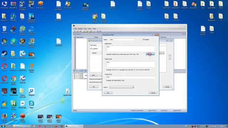This screenshot has width=228, height=128.
Task: Select the Default rule row
Action: pyautogui.click(x=96, y=53)
